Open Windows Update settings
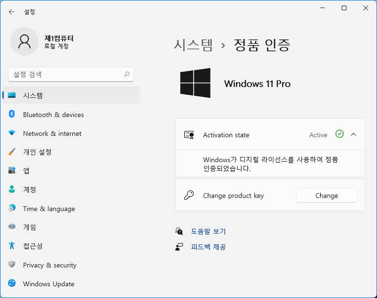The height and width of the screenshot is (298, 377). 71,284
